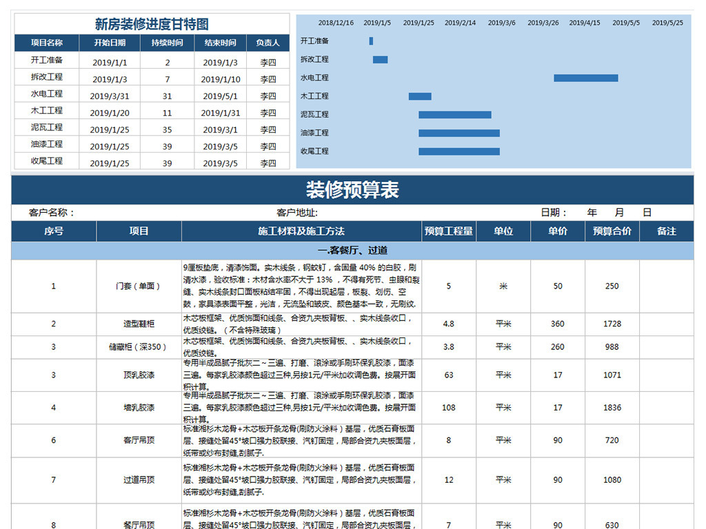
Task: Select the unit price 360 cell
Action: pyautogui.click(x=557, y=323)
